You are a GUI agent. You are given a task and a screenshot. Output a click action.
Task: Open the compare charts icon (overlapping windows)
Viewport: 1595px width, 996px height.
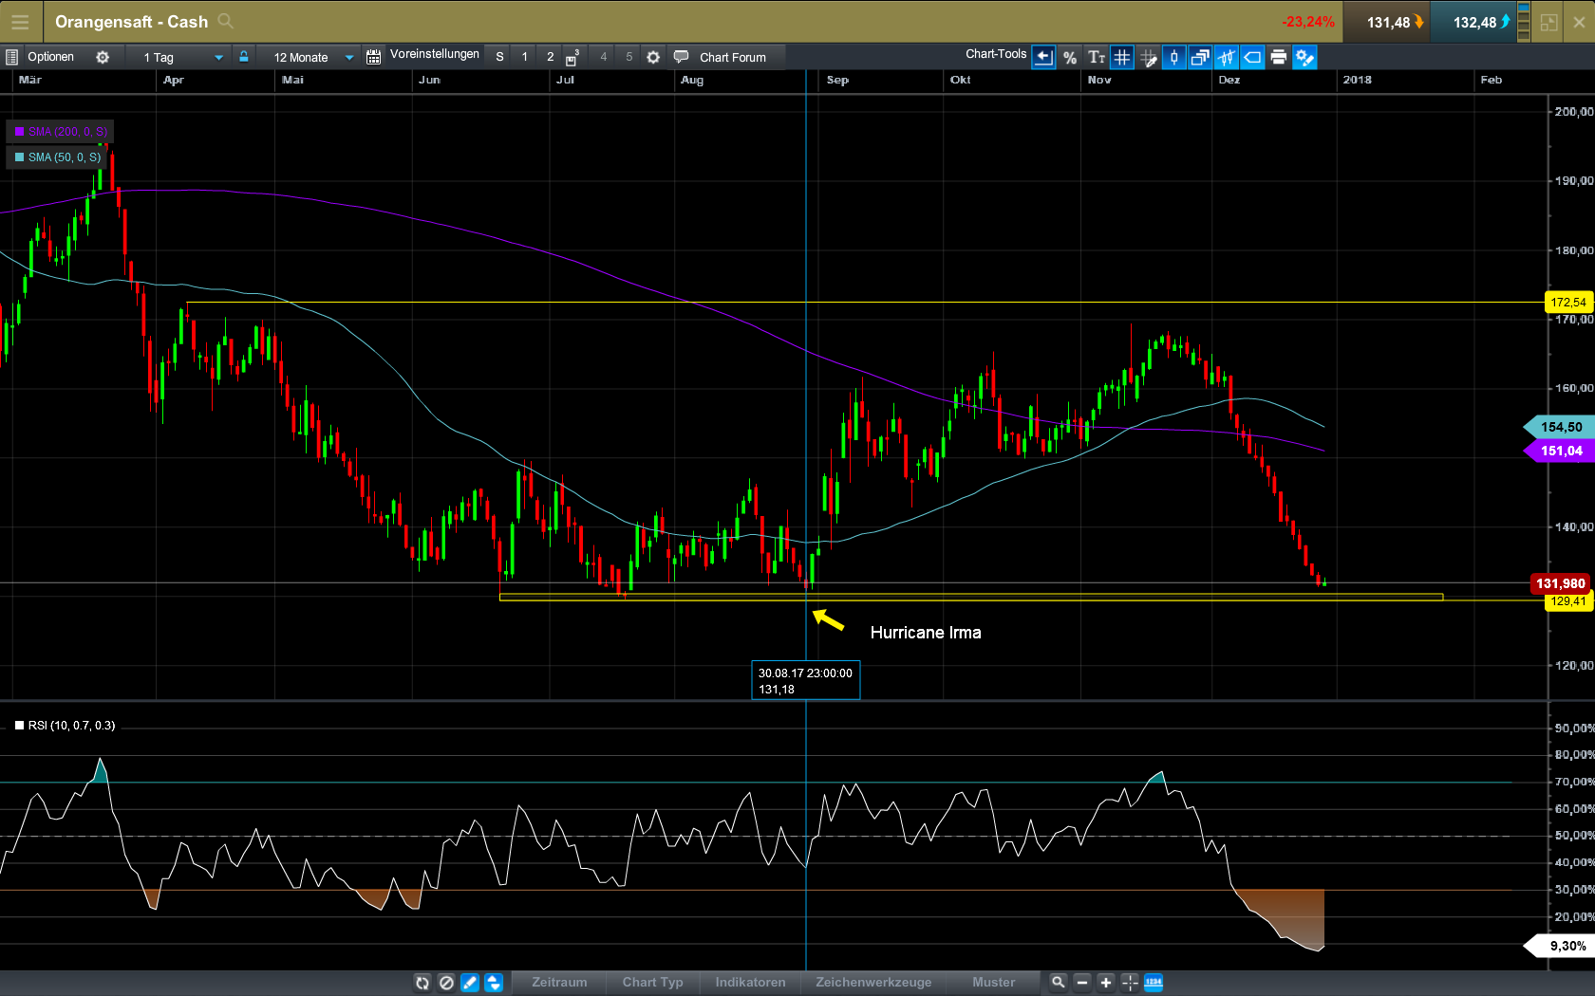[1199, 58]
